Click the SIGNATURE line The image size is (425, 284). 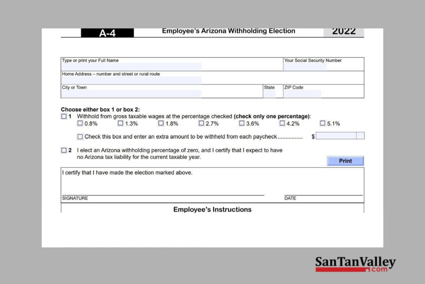(163, 195)
